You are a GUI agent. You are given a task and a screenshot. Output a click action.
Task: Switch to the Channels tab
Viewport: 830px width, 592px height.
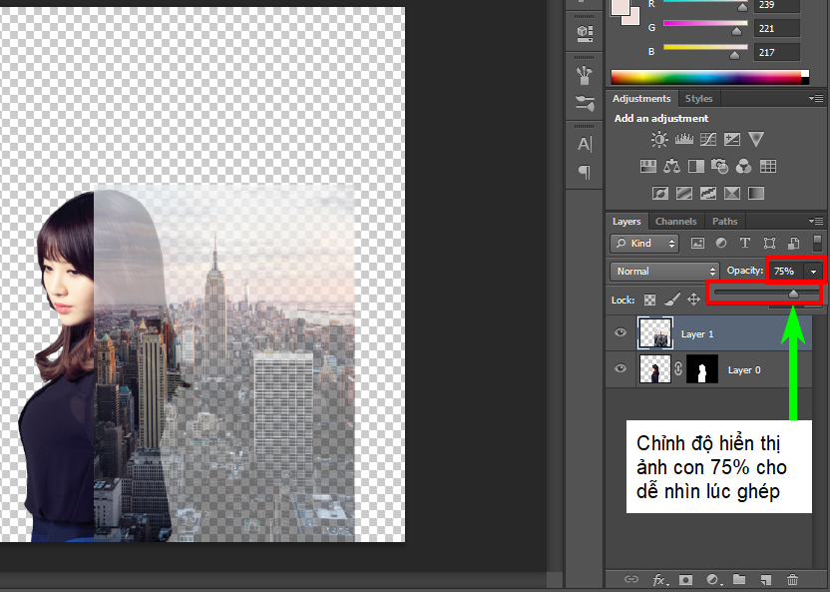[x=675, y=221]
